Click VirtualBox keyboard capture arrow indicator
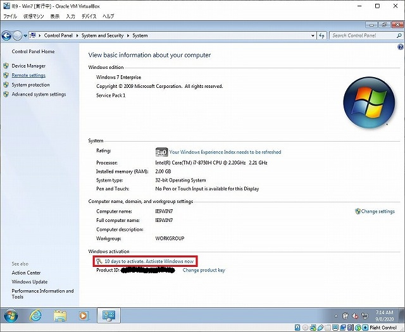The width and height of the screenshot is (405, 332). (365, 328)
